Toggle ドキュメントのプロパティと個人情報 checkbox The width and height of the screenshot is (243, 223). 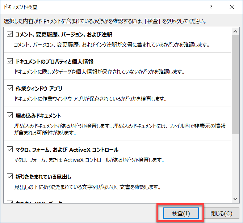tap(10, 62)
